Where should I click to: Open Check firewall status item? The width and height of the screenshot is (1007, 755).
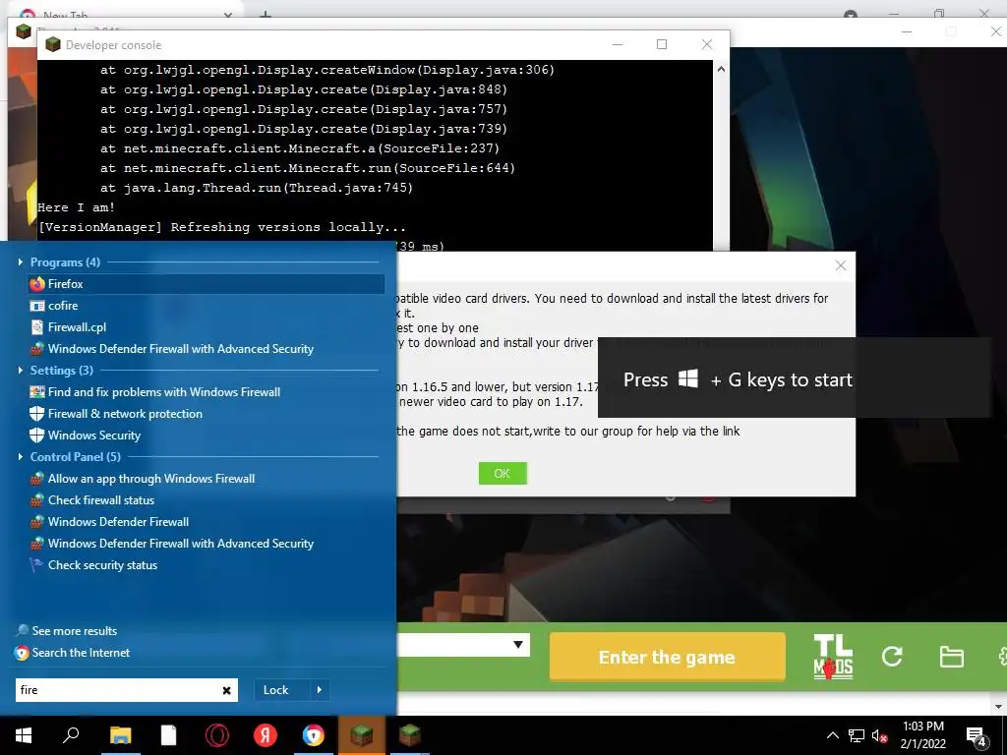(x=91, y=500)
